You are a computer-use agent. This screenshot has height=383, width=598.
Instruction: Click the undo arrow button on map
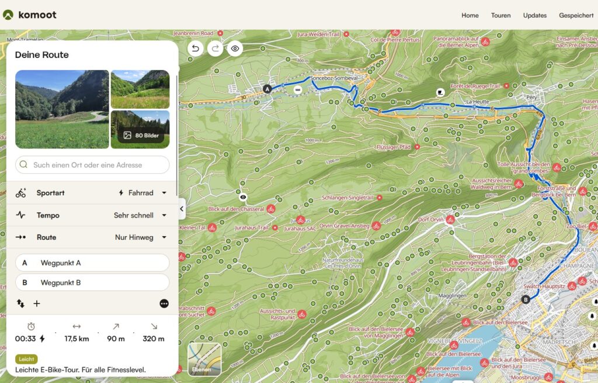click(x=195, y=49)
